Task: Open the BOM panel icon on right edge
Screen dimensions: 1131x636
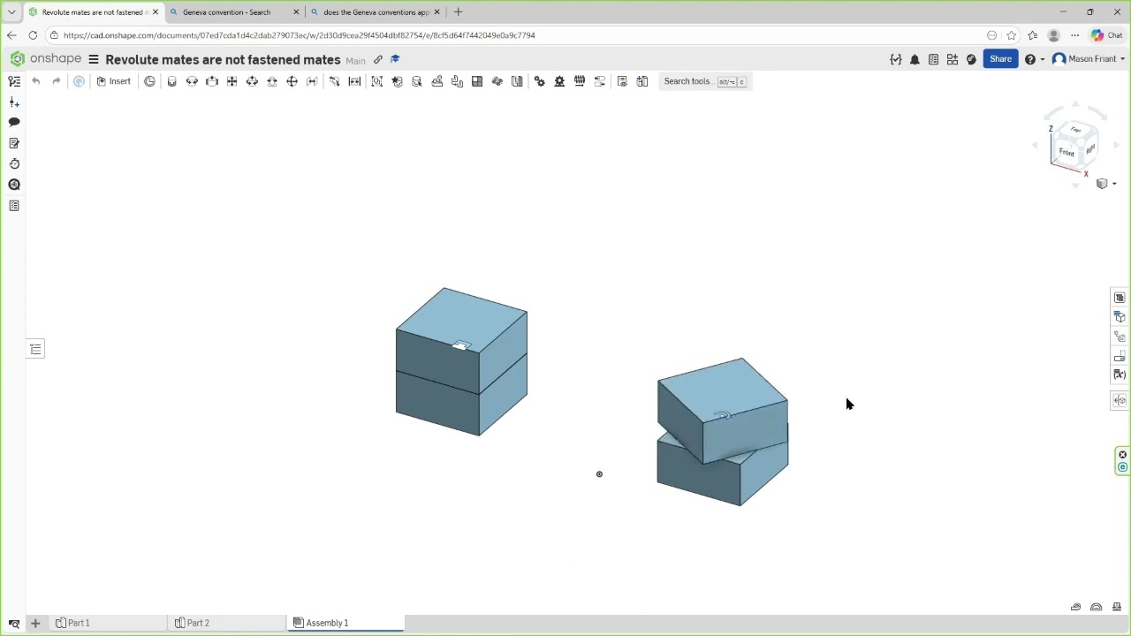Action: tap(1120, 298)
